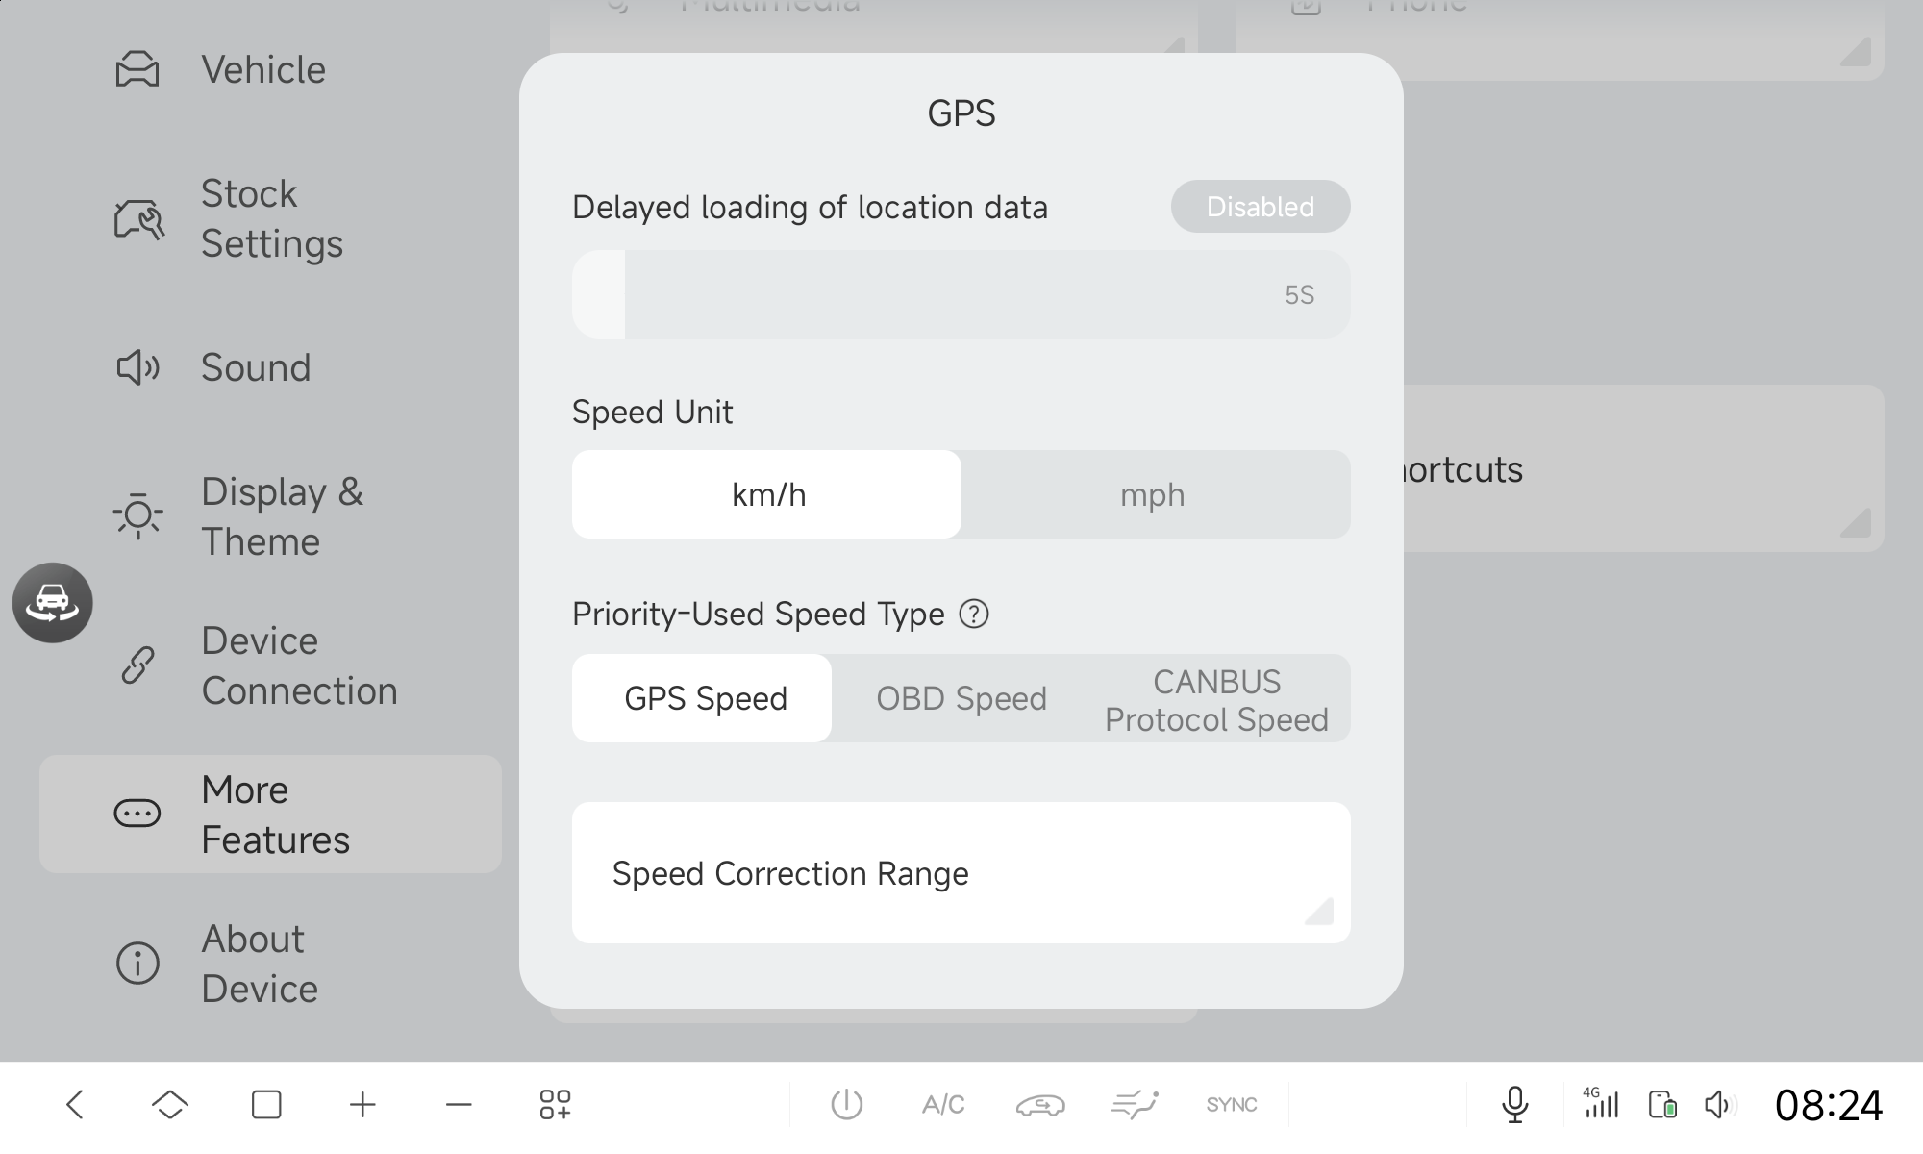Open the About Device section
This screenshot has height=1154, width=1923.
pos(258,964)
